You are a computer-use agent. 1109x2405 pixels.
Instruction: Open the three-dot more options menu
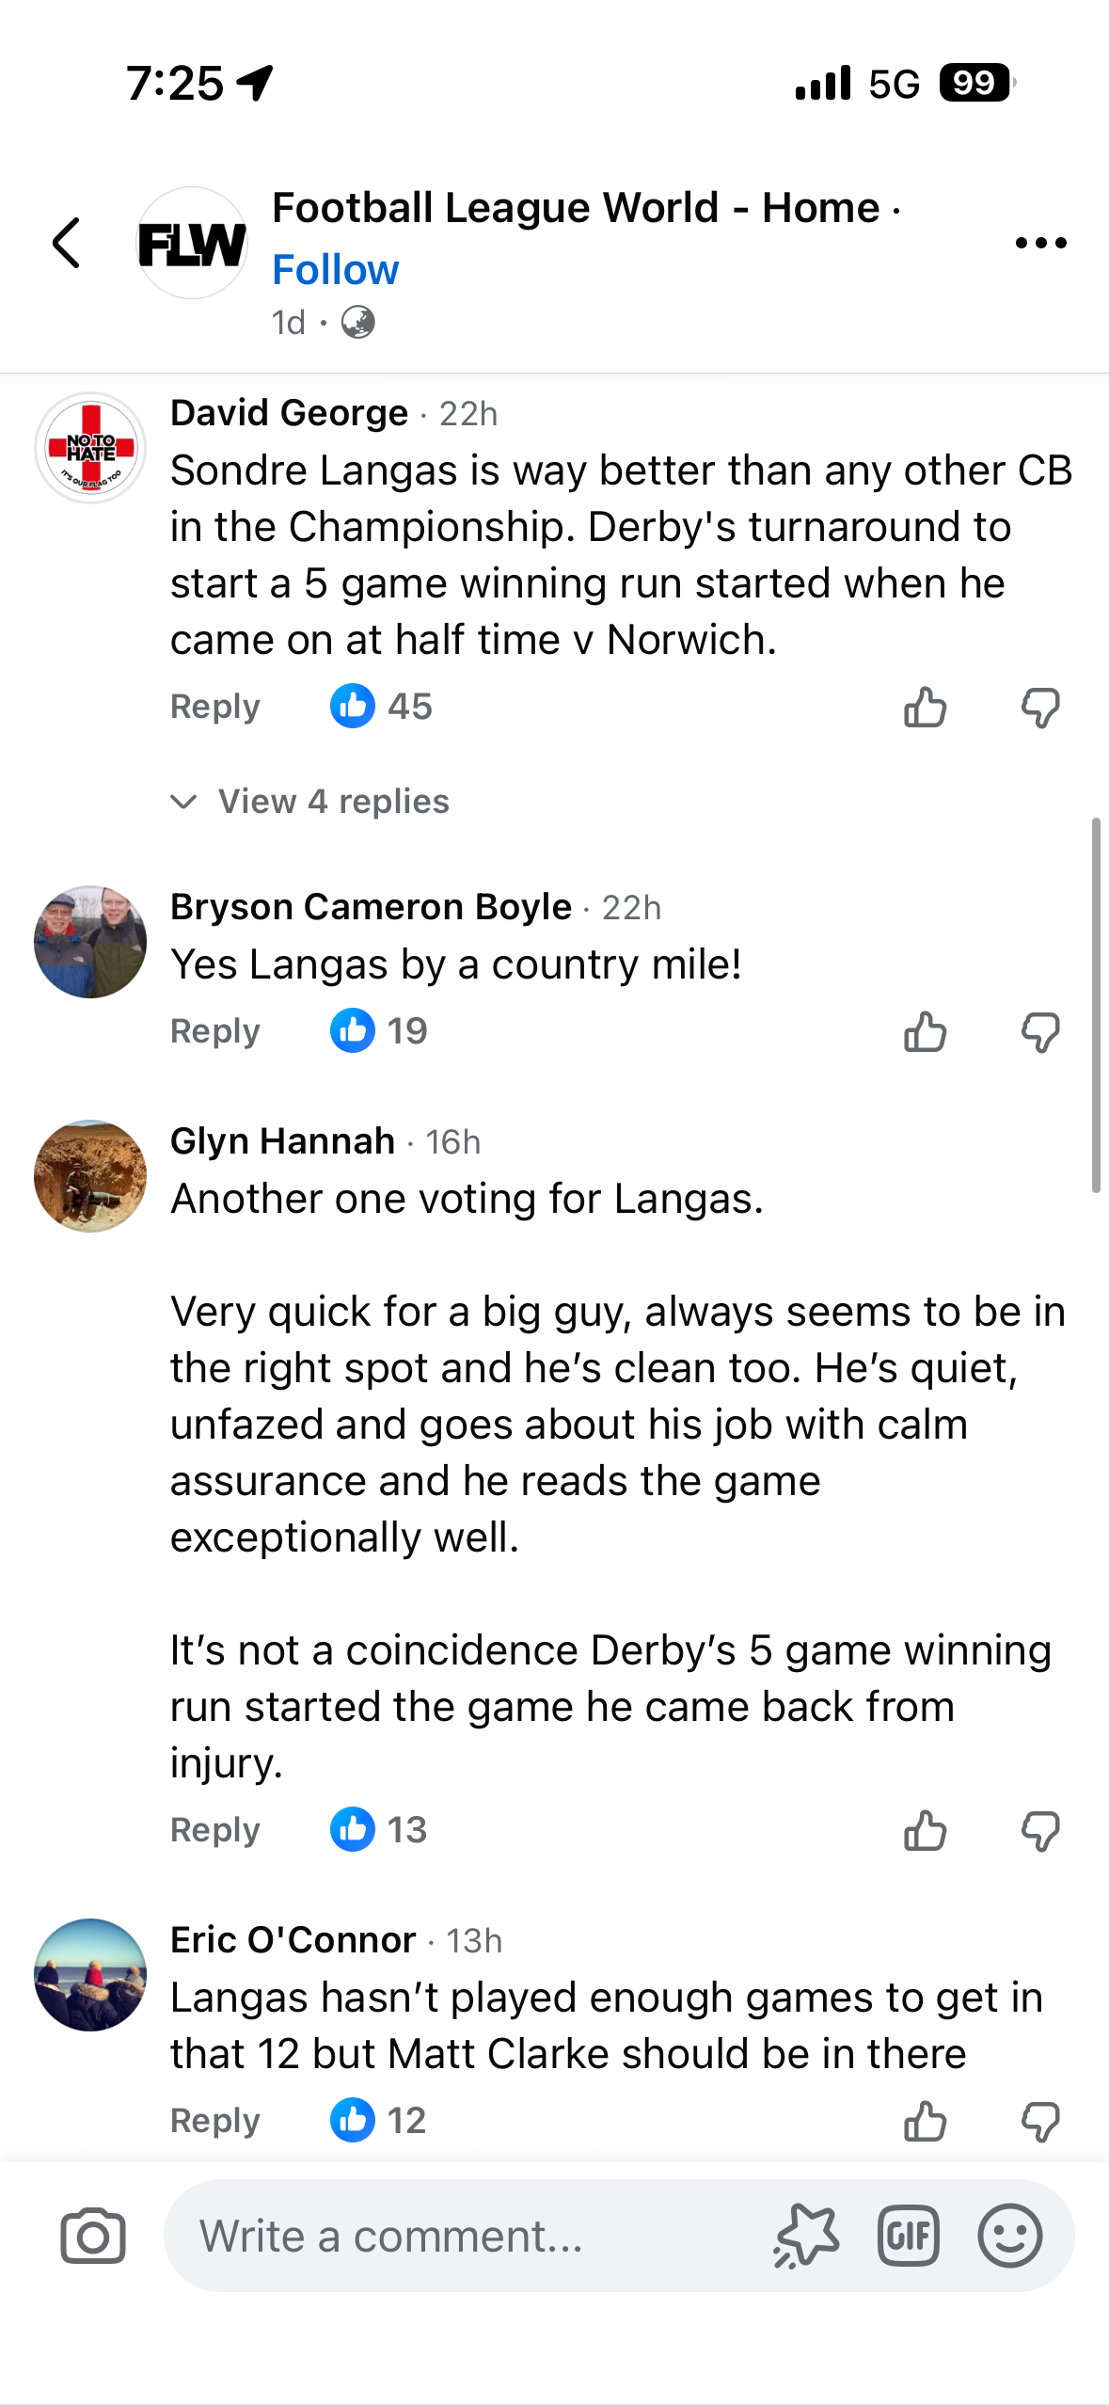tap(1040, 243)
